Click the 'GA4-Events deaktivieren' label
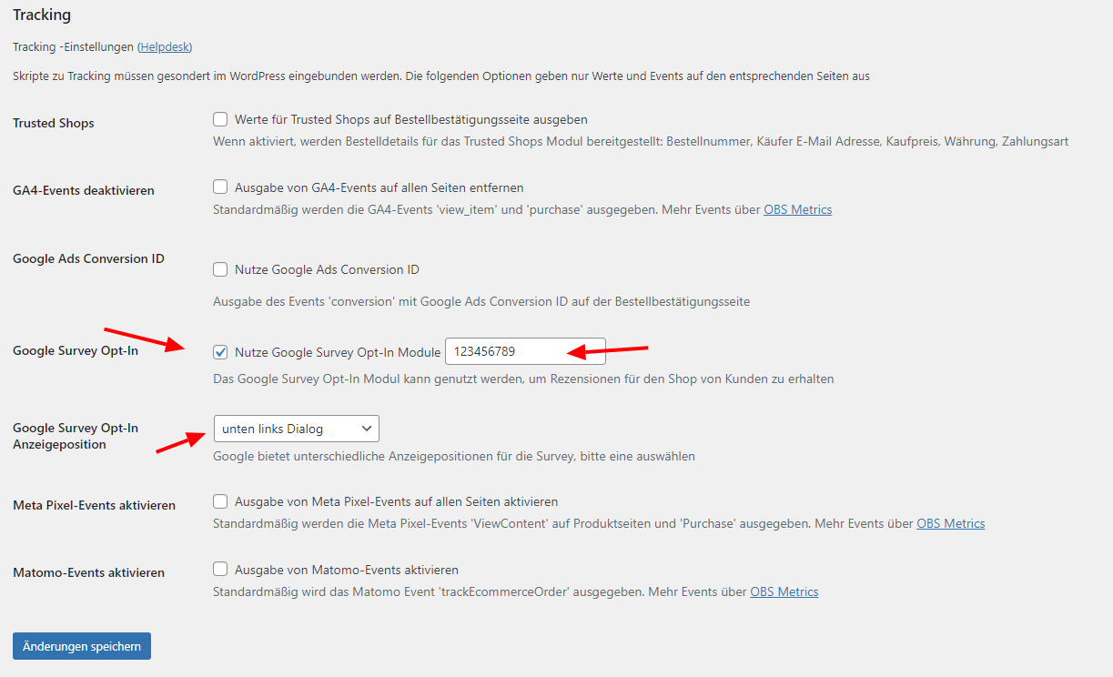The image size is (1113, 677). coord(84,190)
